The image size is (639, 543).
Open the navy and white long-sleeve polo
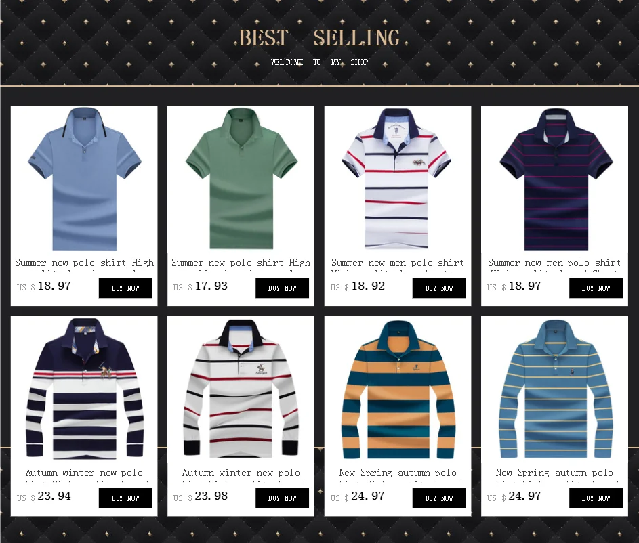pos(84,389)
